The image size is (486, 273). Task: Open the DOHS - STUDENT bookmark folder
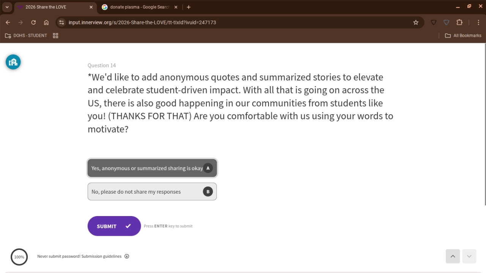(26, 36)
